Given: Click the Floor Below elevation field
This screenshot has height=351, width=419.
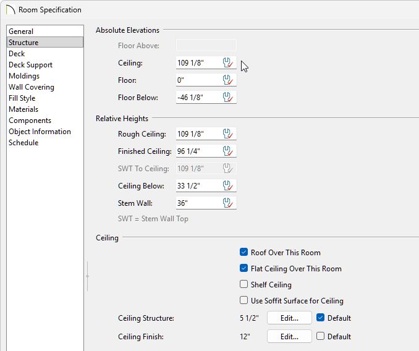Looking at the screenshot, I should [x=206, y=98].
